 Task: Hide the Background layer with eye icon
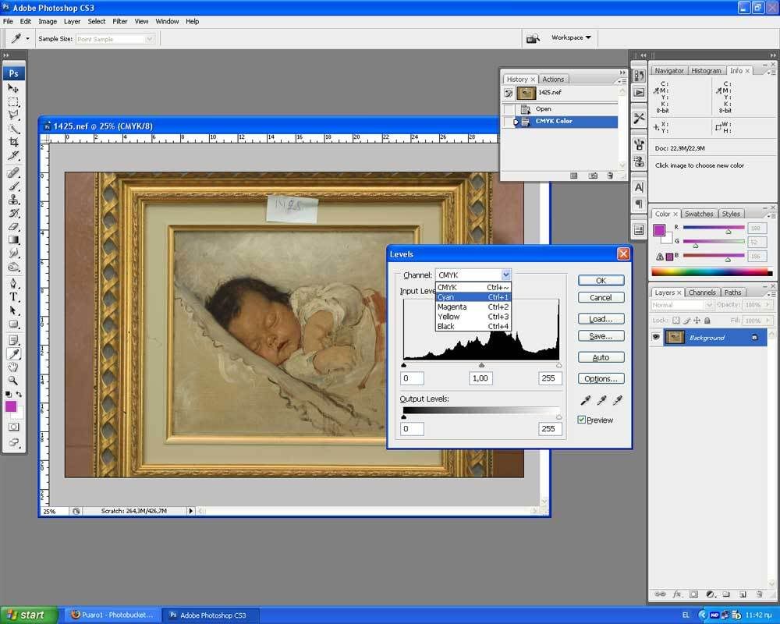(656, 337)
